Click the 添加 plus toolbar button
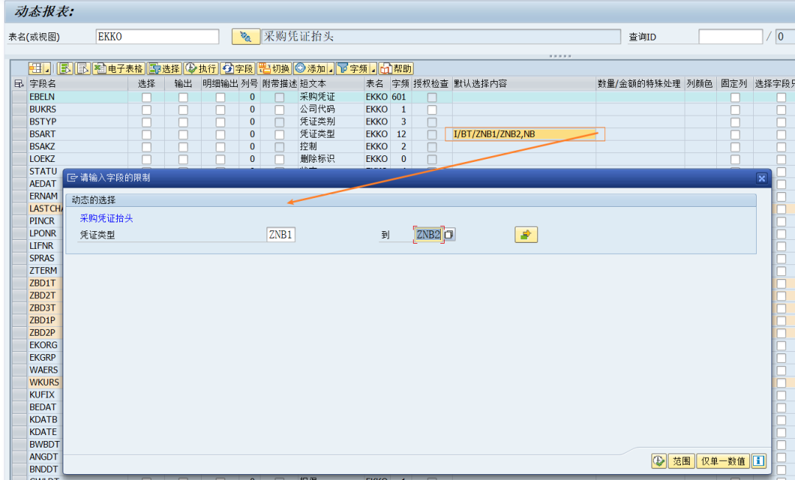Screen dimensions: 795x480 pyautogui.click(x=311, y=68)
